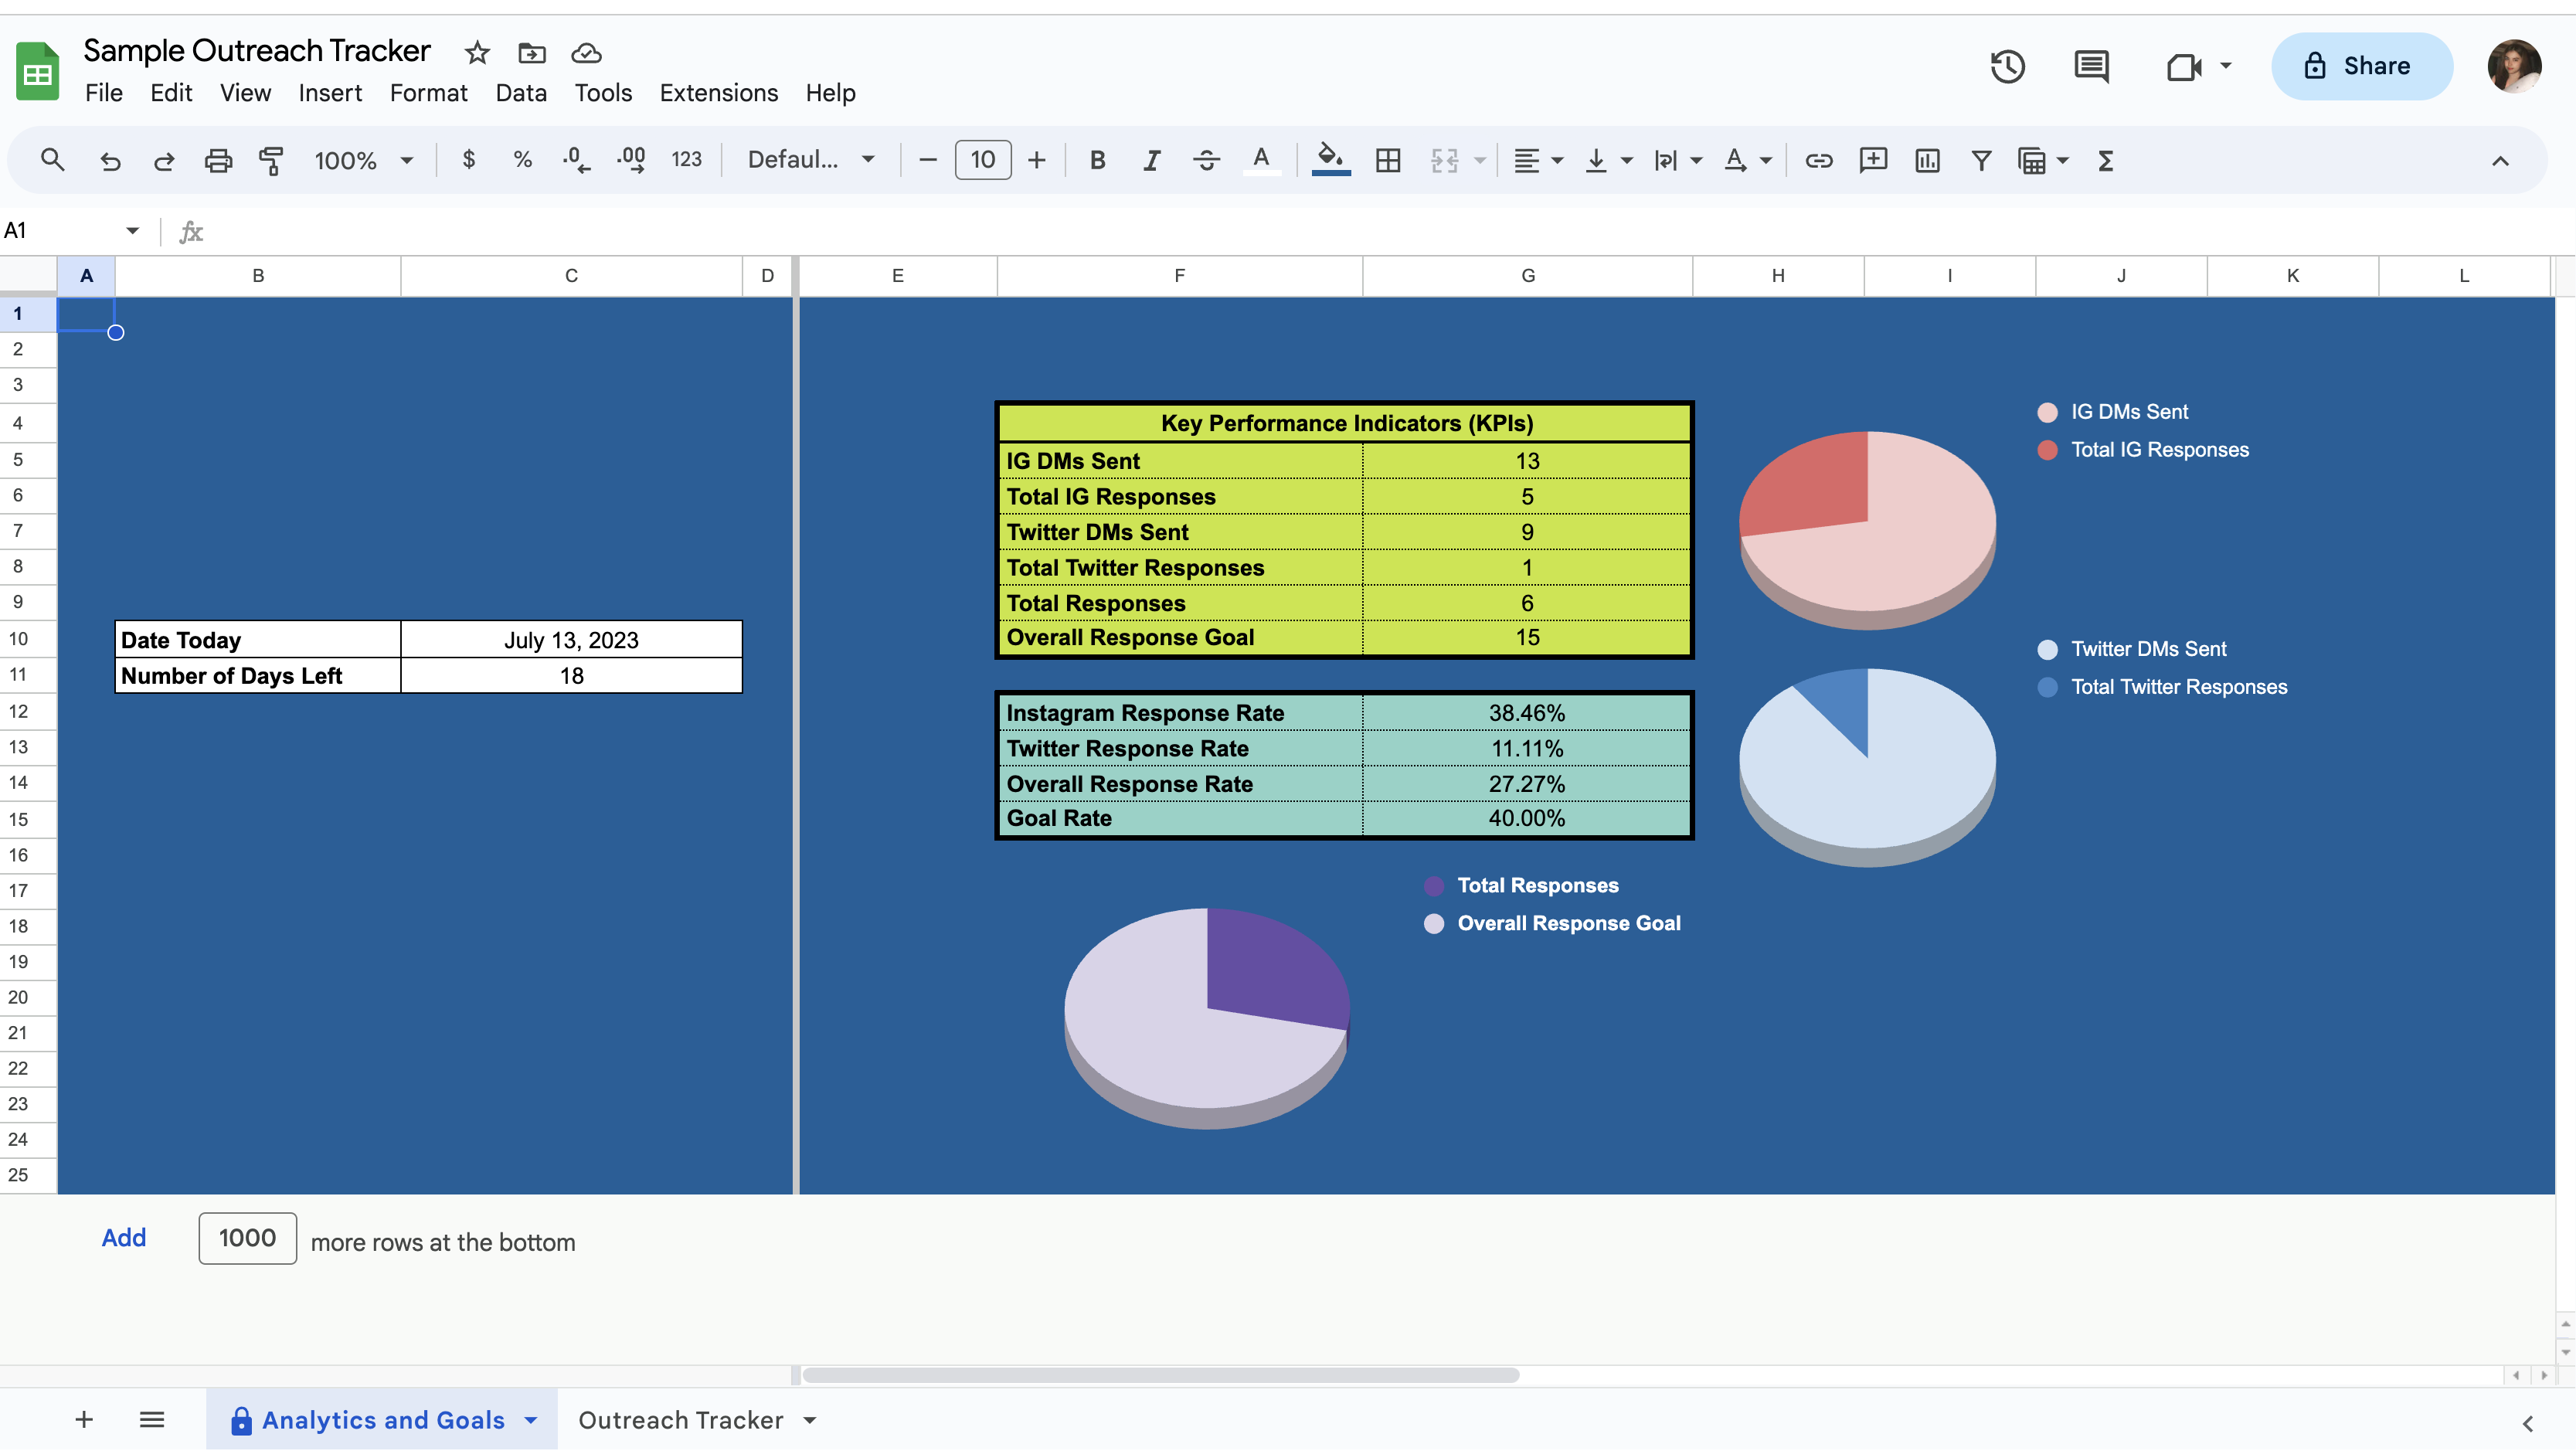Open text rotation dropdown

(x=1747, y=160)
